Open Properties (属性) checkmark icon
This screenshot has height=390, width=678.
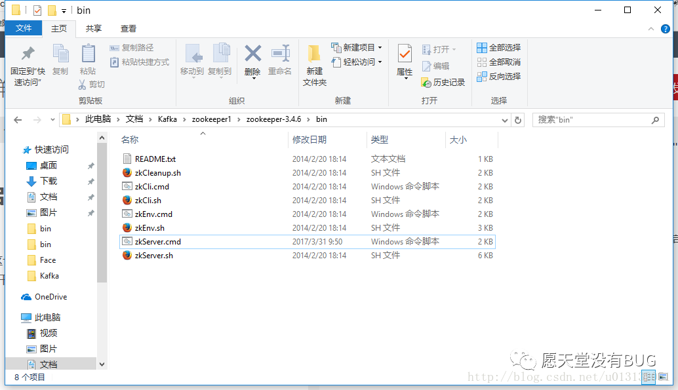click(405, 54)
